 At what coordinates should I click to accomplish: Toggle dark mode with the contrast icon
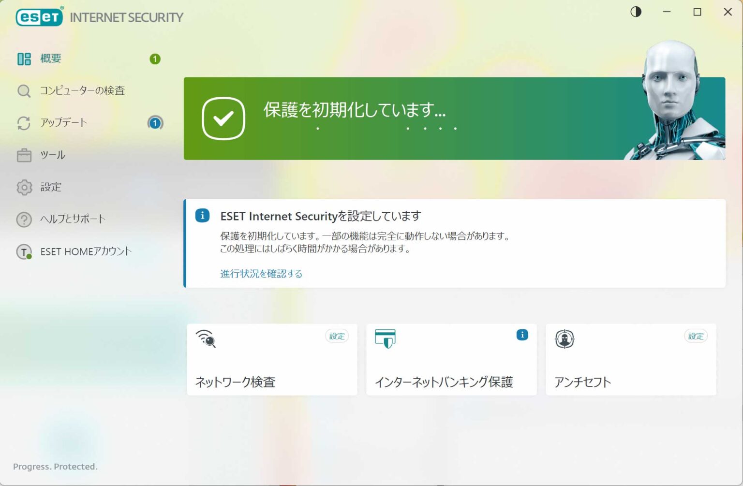pos(636,12)
